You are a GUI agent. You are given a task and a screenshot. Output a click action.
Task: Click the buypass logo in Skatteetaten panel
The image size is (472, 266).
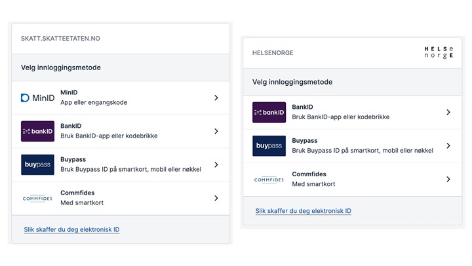click(37, 164)
